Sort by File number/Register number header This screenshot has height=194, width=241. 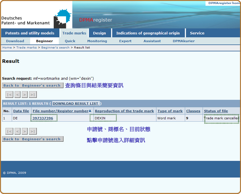coord(60,111)
